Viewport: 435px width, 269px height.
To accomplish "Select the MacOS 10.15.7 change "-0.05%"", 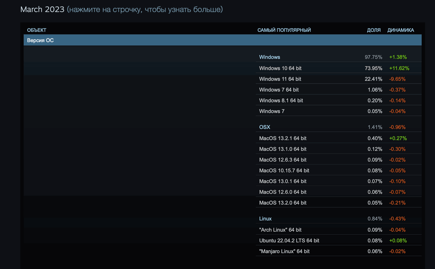I will 397,171.
